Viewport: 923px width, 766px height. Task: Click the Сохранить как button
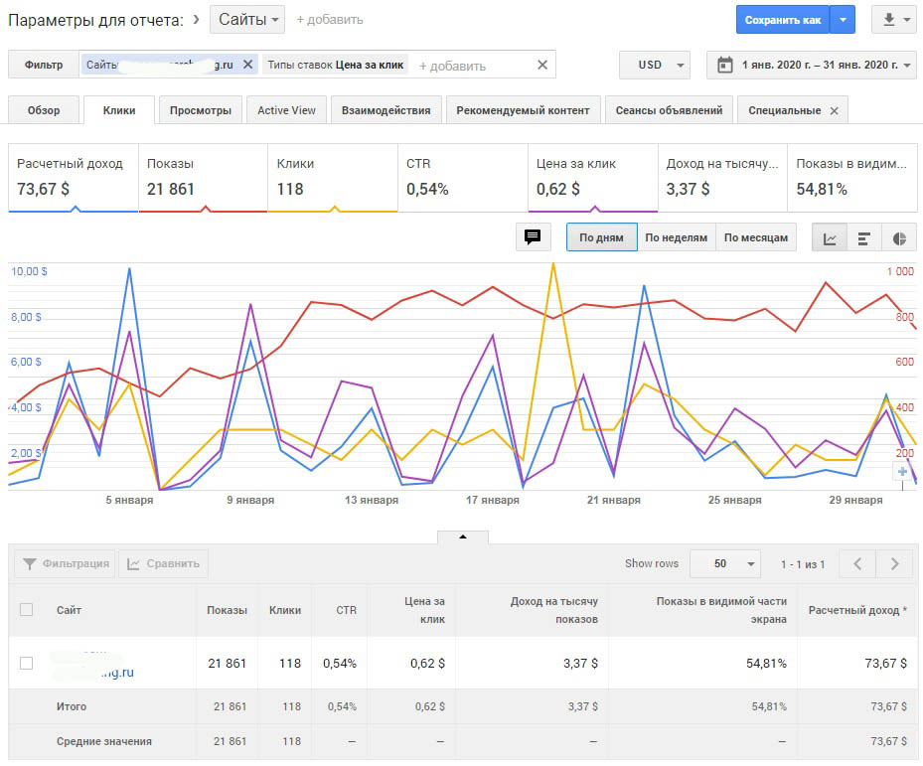point(783,20)
